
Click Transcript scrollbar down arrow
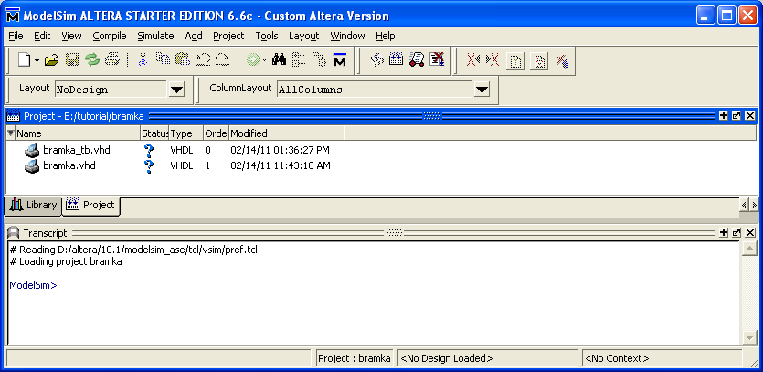(749, 337)
